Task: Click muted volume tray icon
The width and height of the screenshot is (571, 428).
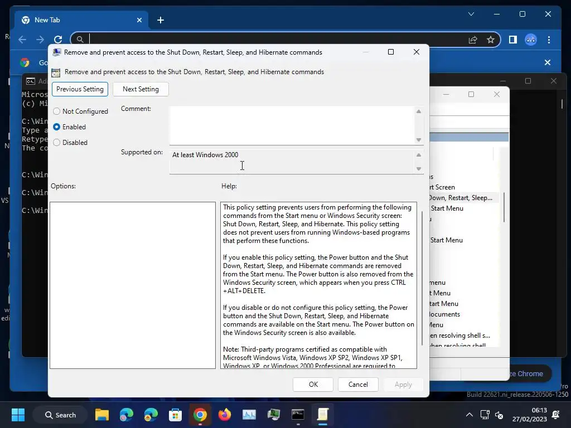Action: (499, 415)
